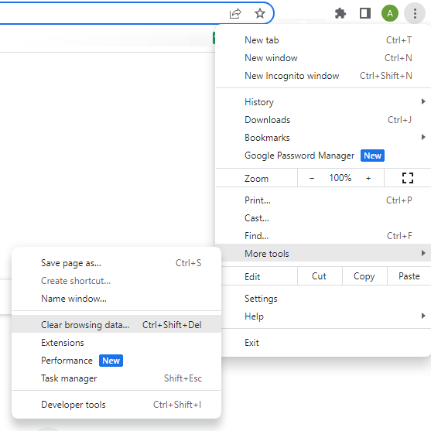Decrease zoom with the minus button
This screenshot has width=431, height=431.
pyautogui.click(x=312, y=178)
